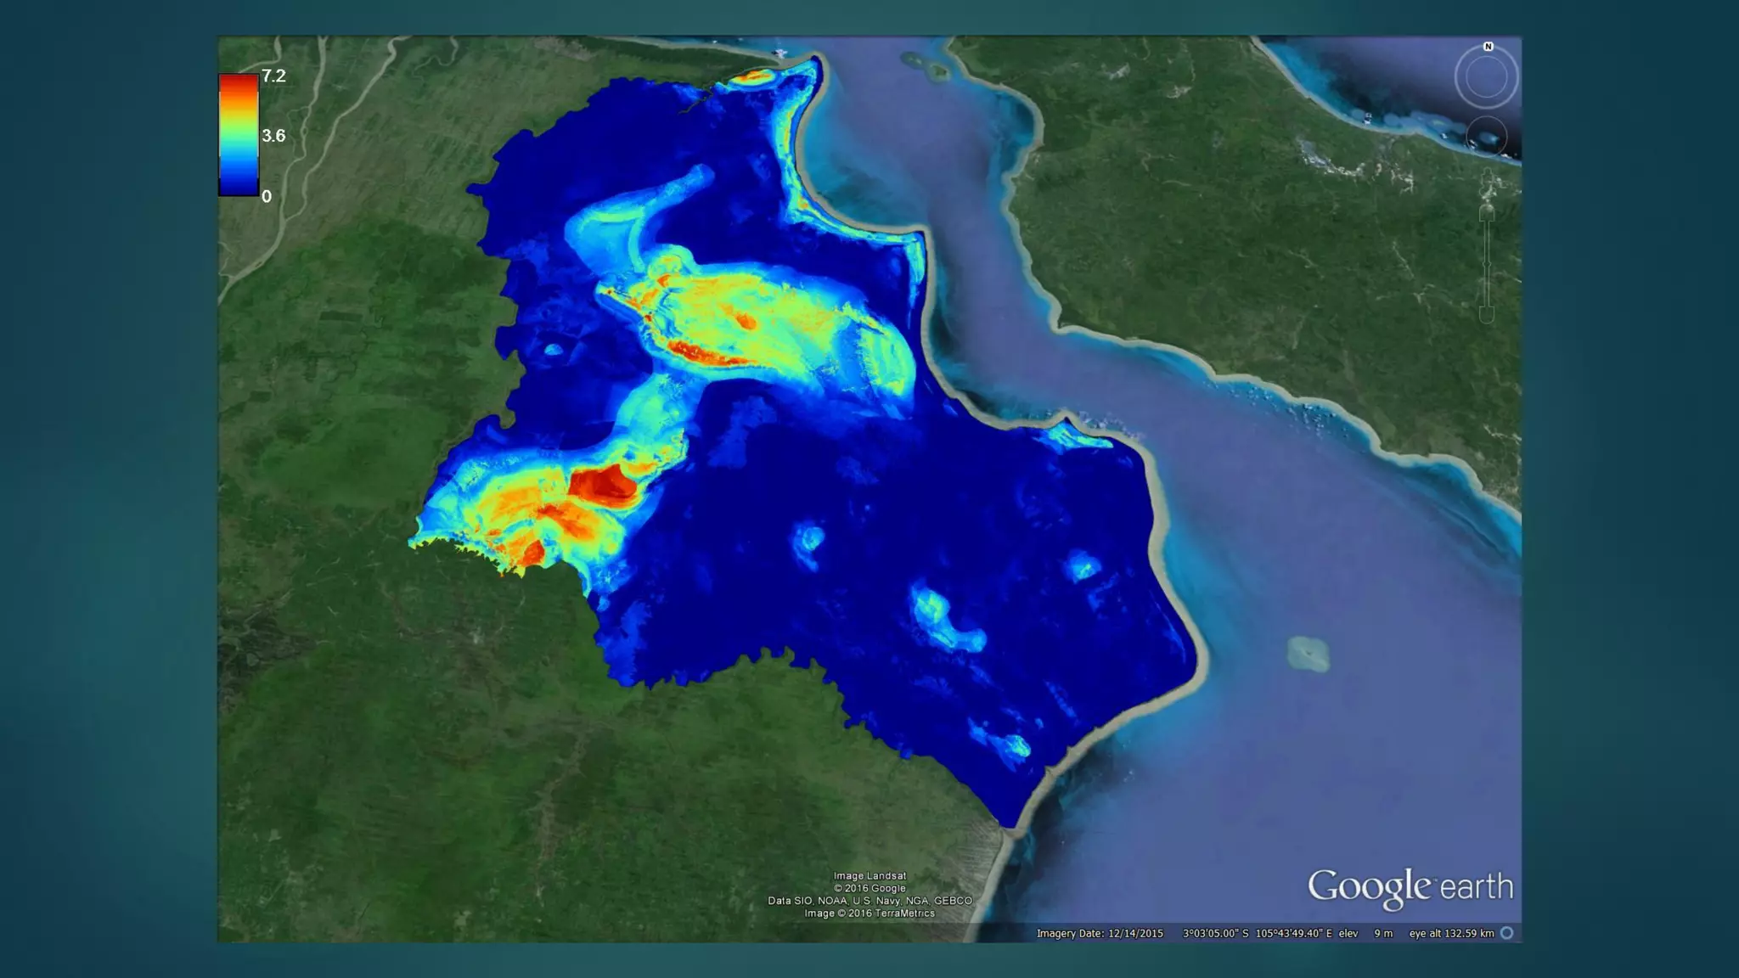The image size is (1739, 978).
Task: Click the zoom slider track middle
Action: pyautogui.click(x=1487, y=264)
